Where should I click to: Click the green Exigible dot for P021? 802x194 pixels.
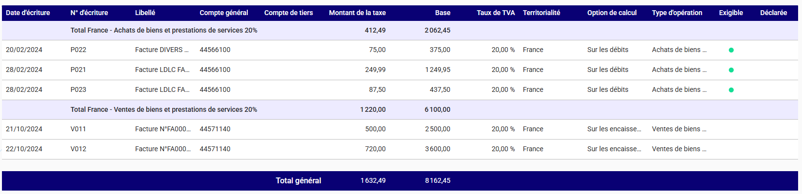(731, 70)
